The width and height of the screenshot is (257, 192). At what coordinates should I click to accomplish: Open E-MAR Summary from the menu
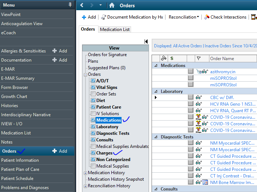(x=18, y=78)
